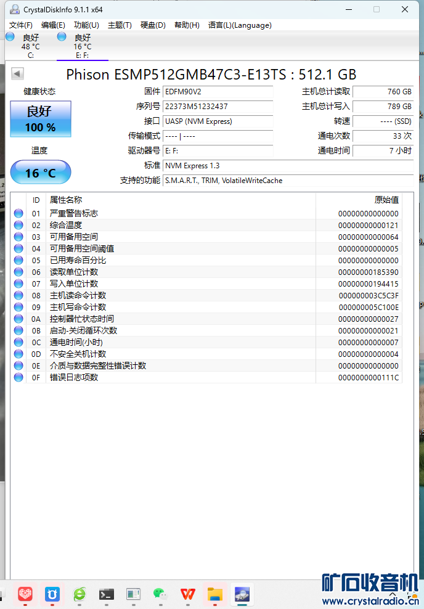This screenshot has width=424, height=609.
Task: Click the interface field UASP (NVM Express)
Action: pyautogui.click(x=218, y=121)
